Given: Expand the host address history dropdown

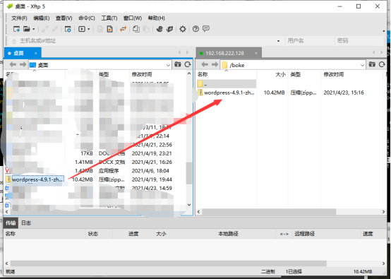Looking at the screenshot, I should pyautogui.click(x=278, y=41).
